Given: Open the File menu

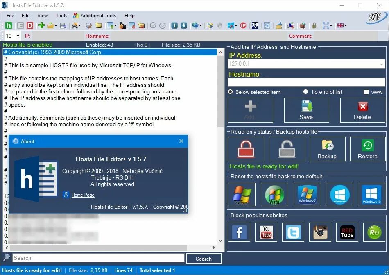Looking at the screenshot, I should click(x=10, y=16).
